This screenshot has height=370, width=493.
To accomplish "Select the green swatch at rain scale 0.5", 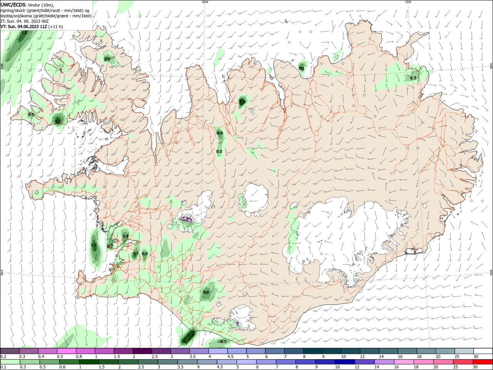I will coord(49,362).
